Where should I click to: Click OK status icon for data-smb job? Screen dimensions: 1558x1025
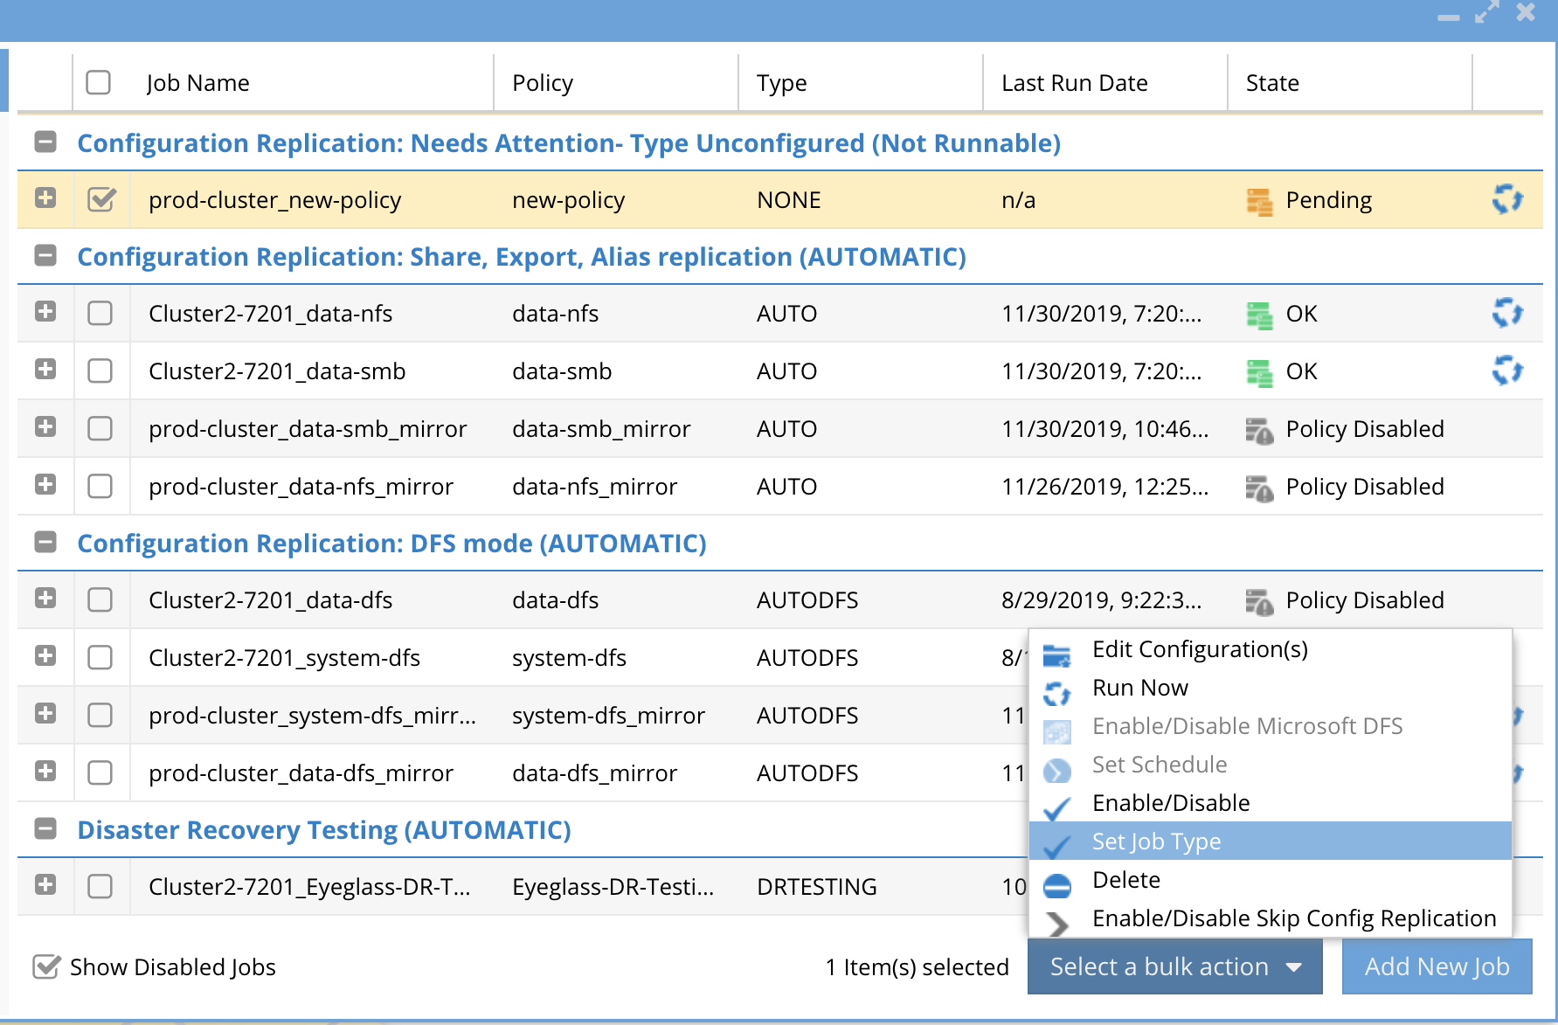(1259, 372)
